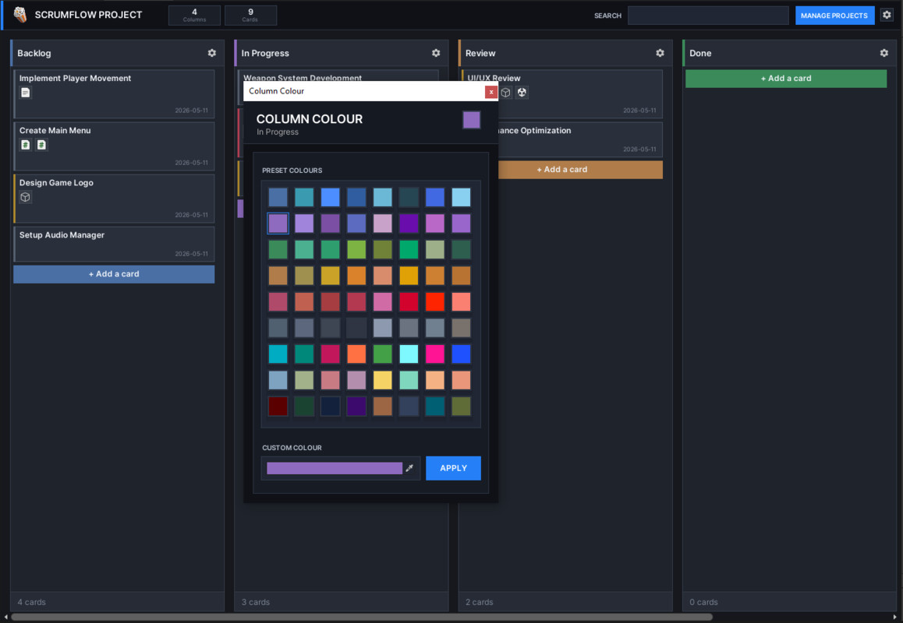Click the Review column title

click(x=480, y=53)
